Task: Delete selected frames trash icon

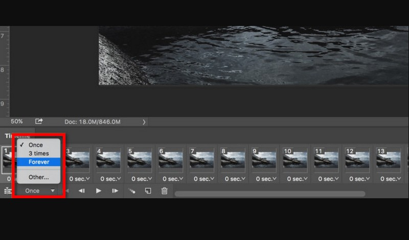Action: click(164, 191)
